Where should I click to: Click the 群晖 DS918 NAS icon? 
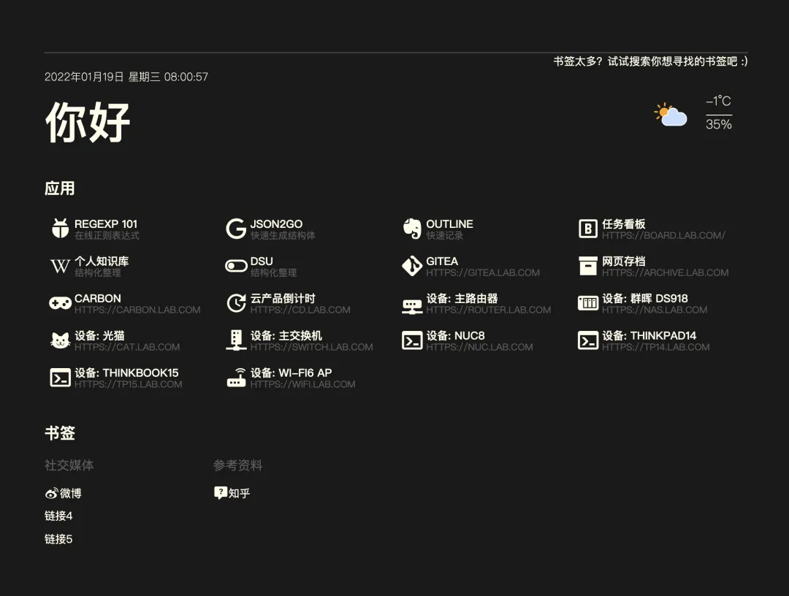tap(587, 303)
